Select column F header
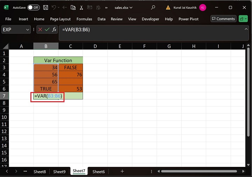 click(x=144, y=46)
